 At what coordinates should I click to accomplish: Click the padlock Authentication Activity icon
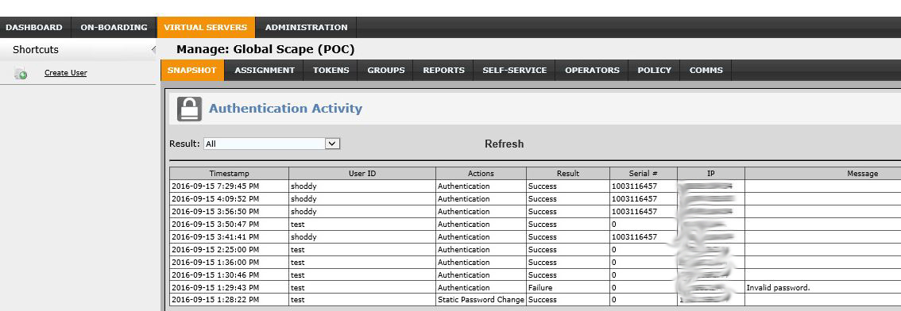(x=189, y=109)
